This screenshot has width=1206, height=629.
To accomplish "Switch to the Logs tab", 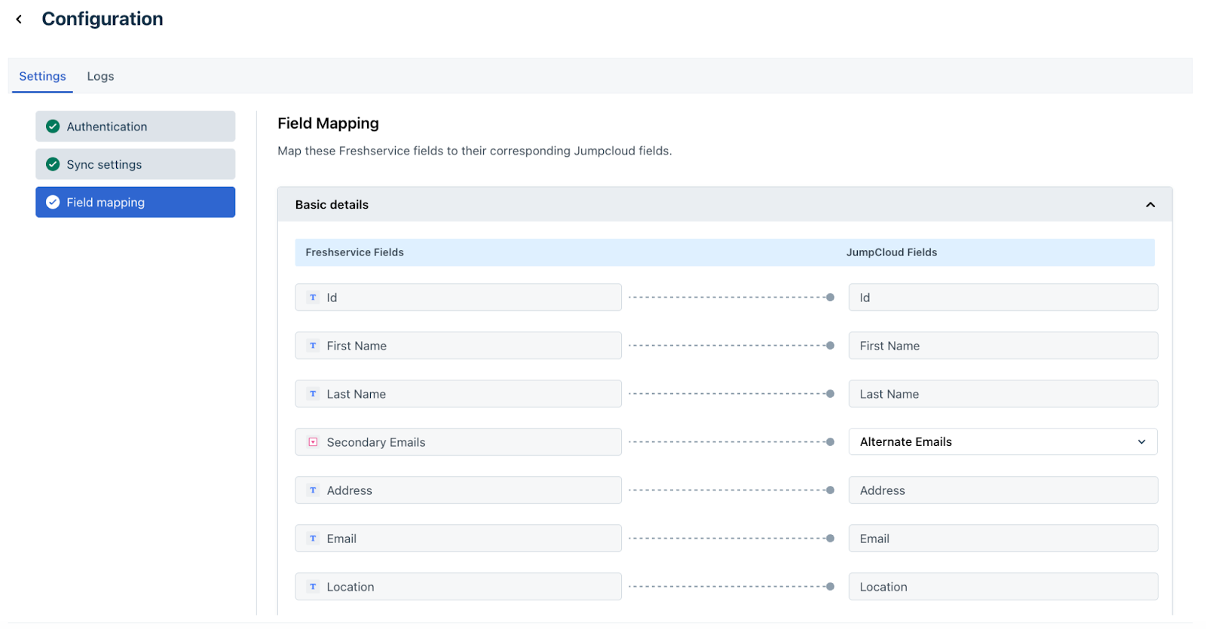I will 100,76.
